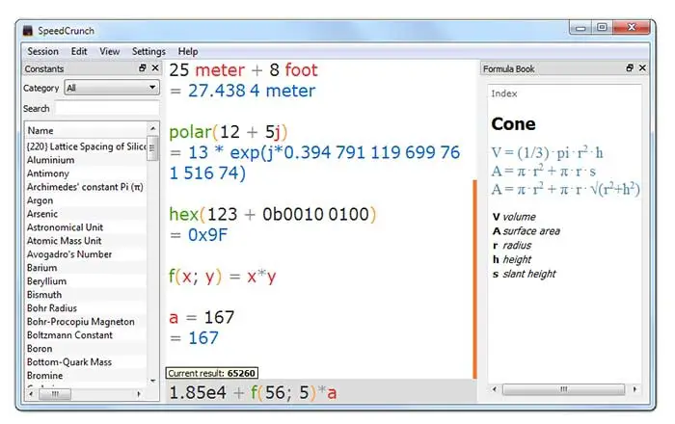Select the Bismuth constant
The width and height of the screenshot is (675, 424).
click(86, 295)
